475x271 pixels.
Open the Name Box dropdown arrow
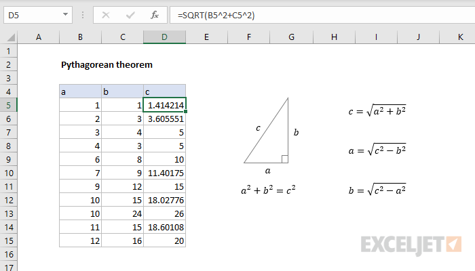(x=64, y=14)
